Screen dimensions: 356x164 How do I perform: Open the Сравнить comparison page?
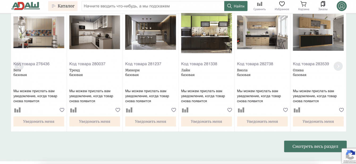[x=260, y=6]
